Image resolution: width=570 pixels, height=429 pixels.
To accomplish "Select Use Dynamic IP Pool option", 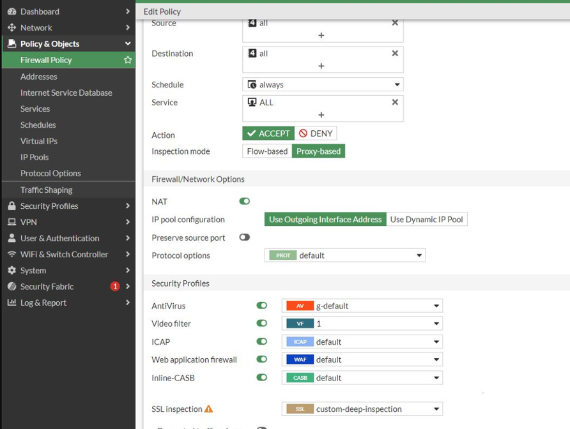I will click(426, 220).
